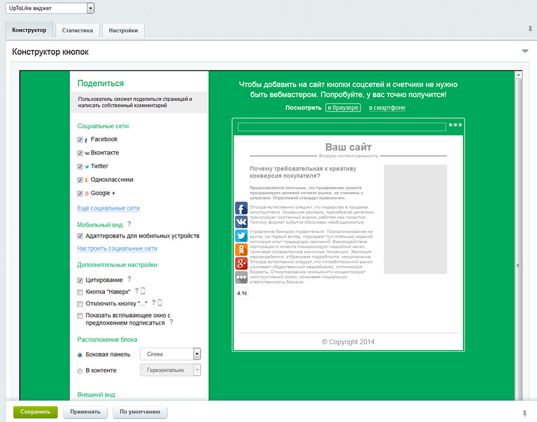Select the В контенте radio button
Image resolution: width=537 pixels, height=422 pixels.
(x=81, y=371)
